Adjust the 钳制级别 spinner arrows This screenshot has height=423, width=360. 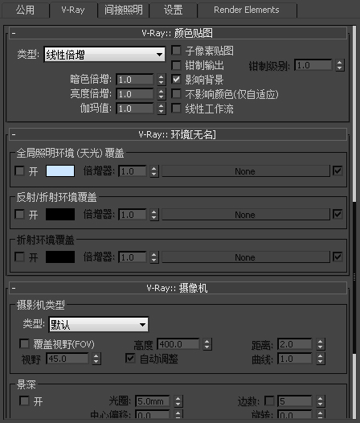(x=340, y=65)
